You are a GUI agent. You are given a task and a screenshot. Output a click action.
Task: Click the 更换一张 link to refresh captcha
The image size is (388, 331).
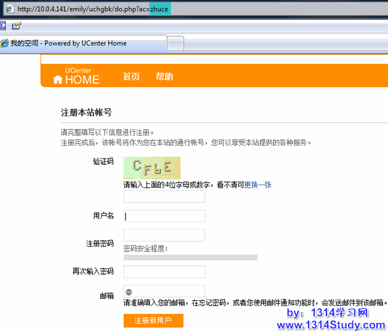pyautogui.click(x=258, y=185)
